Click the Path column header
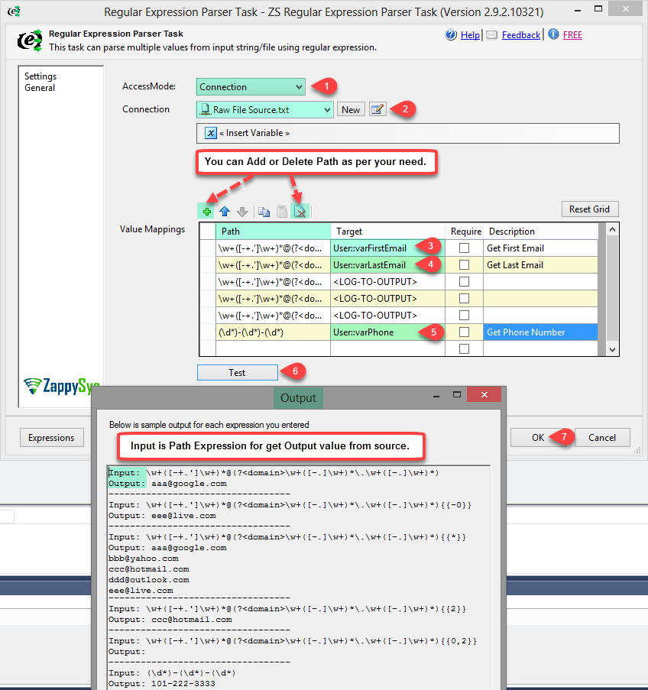The image size is (648, 690). [x=273, y=231]
